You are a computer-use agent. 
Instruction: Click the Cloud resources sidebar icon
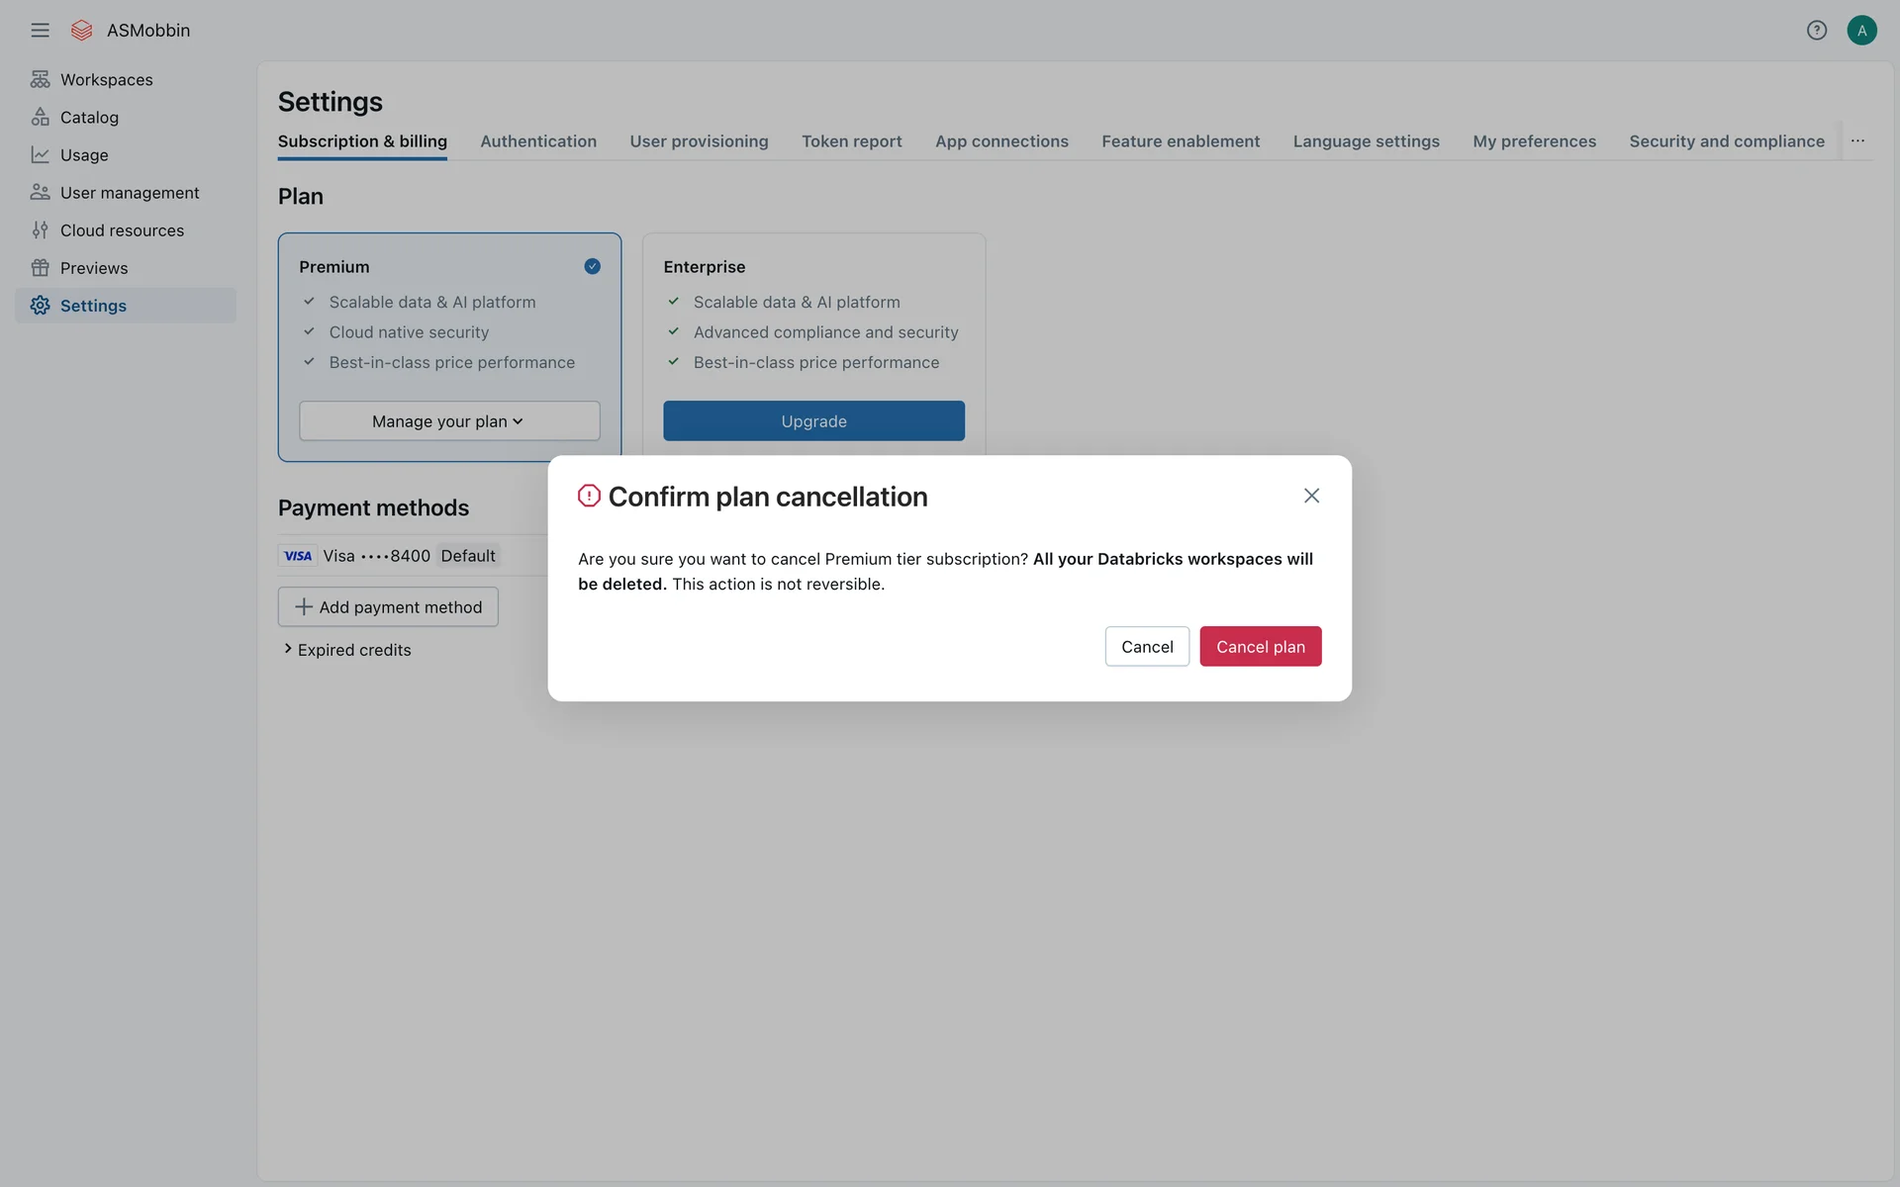tap(40, 229)
